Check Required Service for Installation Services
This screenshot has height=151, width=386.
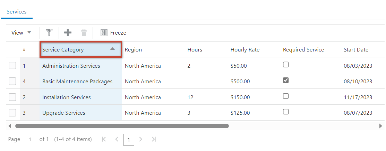(x=286, y=96)
